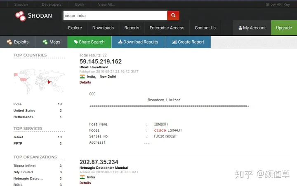
Task: Filter by India next to New Delhi
Action: (91, 77)
